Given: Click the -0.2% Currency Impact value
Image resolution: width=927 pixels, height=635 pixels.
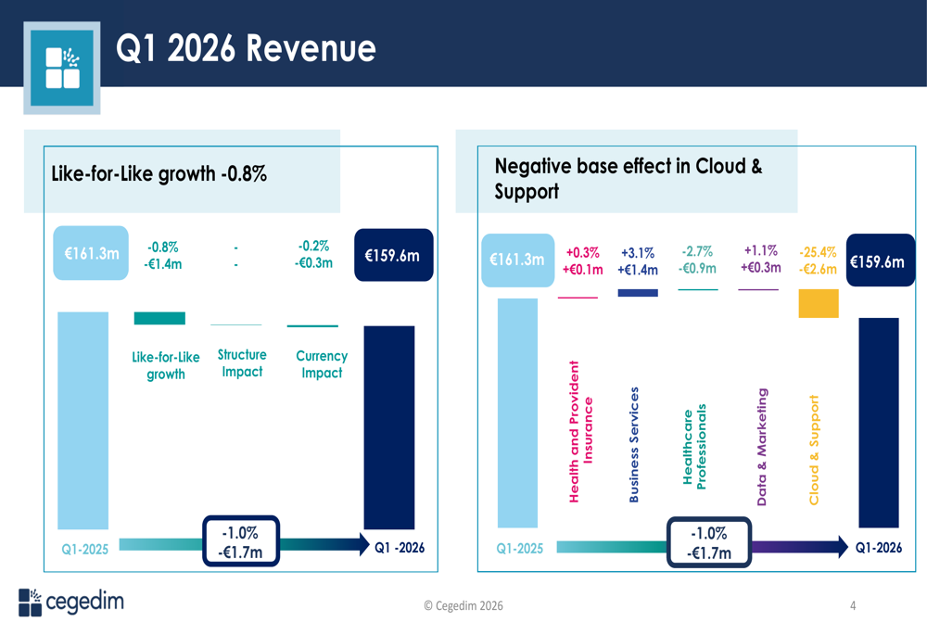Looking at the screenshot, I should coord(314,247).
